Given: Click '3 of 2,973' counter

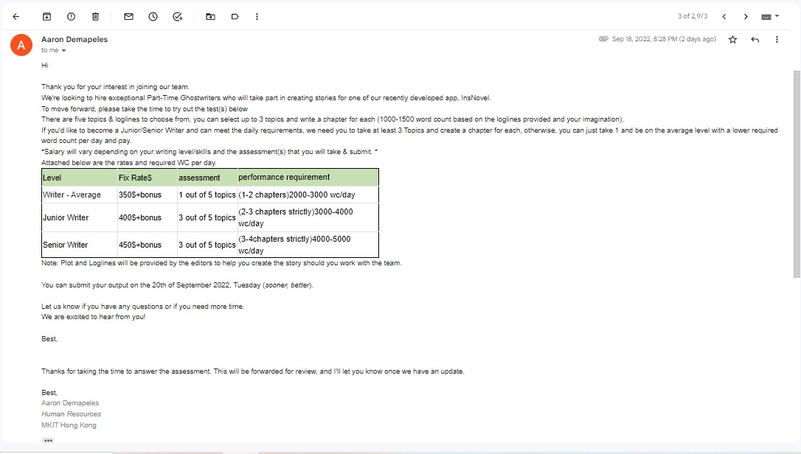Looking at the screenshot, I should [x=692, y=16].
